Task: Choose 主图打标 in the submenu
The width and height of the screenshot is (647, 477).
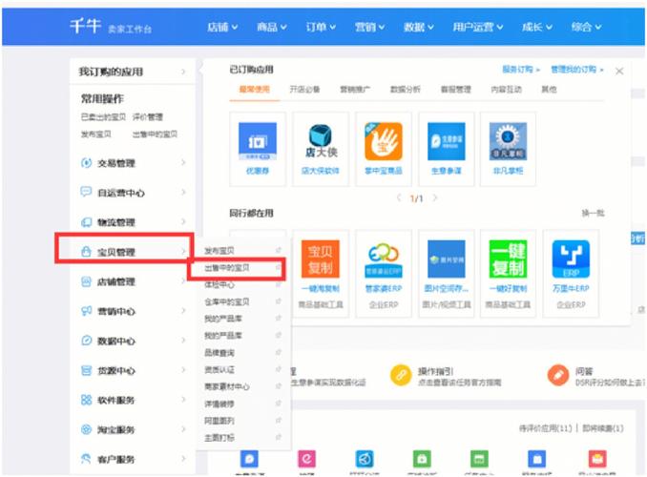Action: click(x=219, y=437)
